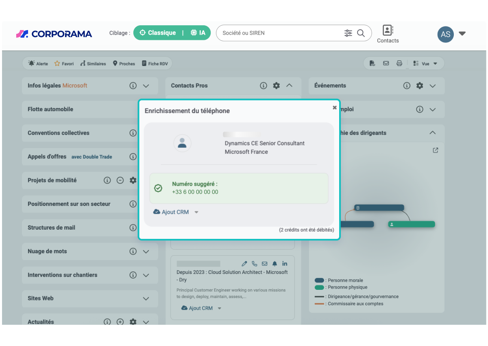Click the contact avatar in the dialog
The width and height of the screenshot is (488, 346).
[183, 143]
